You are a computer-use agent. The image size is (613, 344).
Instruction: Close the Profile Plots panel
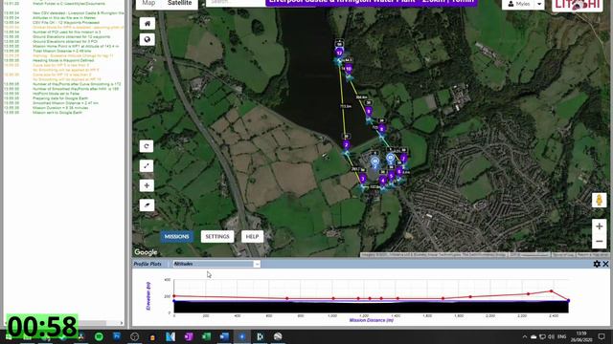605,264
